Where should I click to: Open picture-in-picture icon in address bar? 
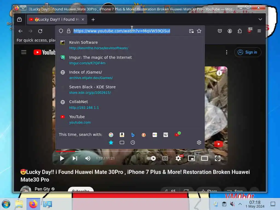(191, 31)
